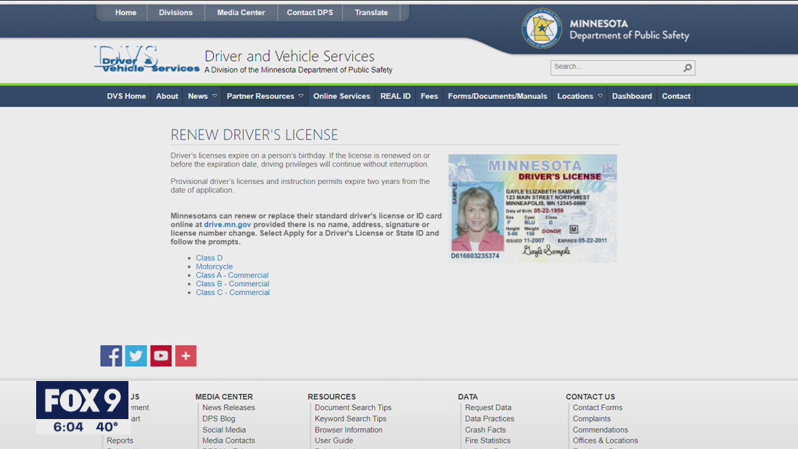Open Crash Facts footer link

click(x=485, y=430)
